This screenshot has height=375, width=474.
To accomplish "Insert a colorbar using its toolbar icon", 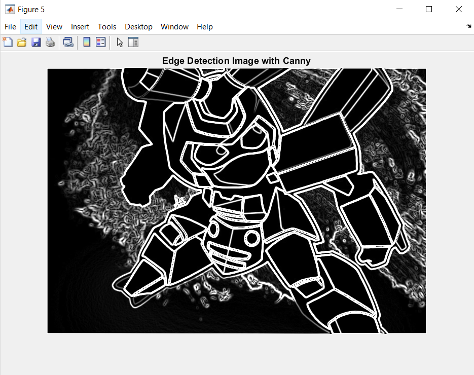I will tap(86, 42).
